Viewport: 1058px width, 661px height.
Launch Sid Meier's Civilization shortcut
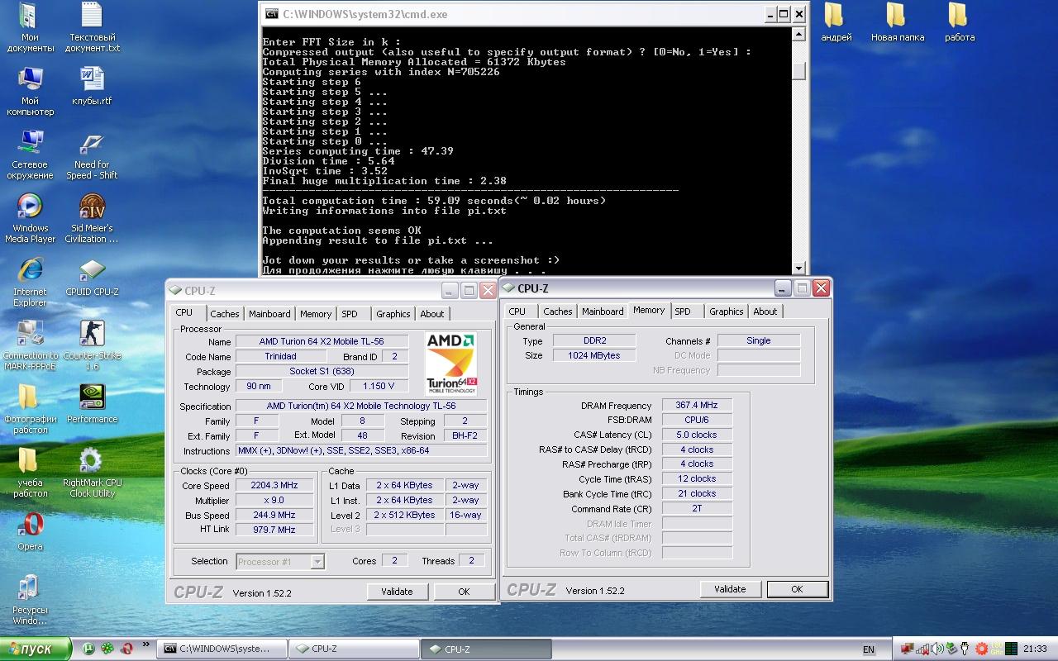pos(92,218)
